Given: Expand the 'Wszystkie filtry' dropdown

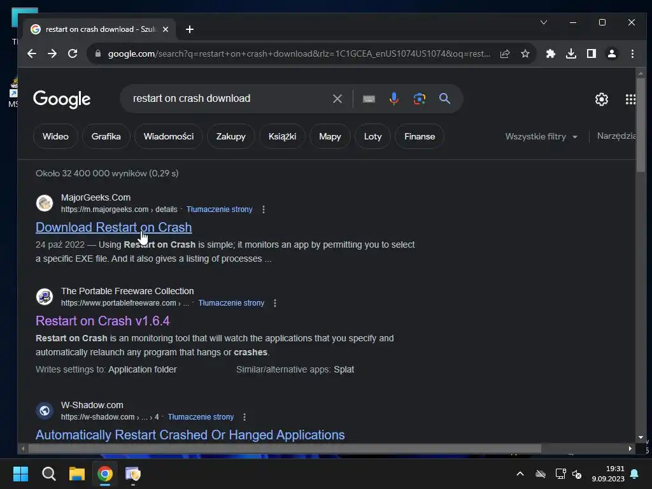Looking at the screenshot, I should coord(541,136).
